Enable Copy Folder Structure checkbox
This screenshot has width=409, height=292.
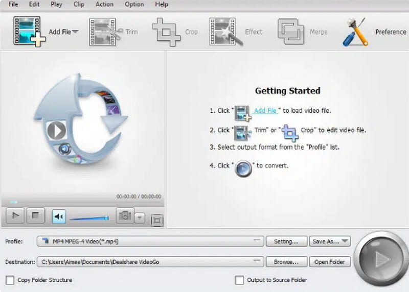click(10, 280)
